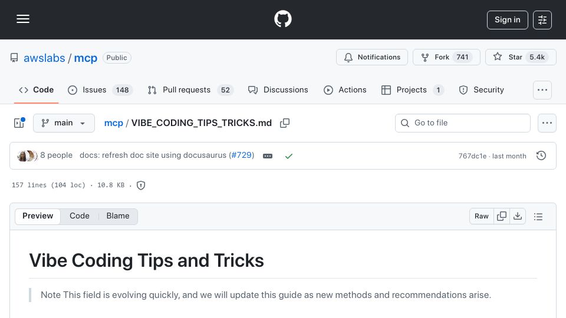
Task: Click the Sign in button
Action: [x=507, y=20]
